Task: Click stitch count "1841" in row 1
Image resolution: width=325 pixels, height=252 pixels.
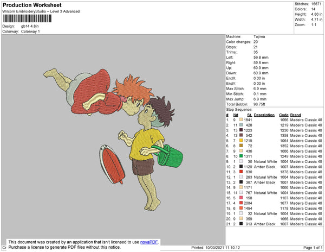Action: click(x=248, y=120)
